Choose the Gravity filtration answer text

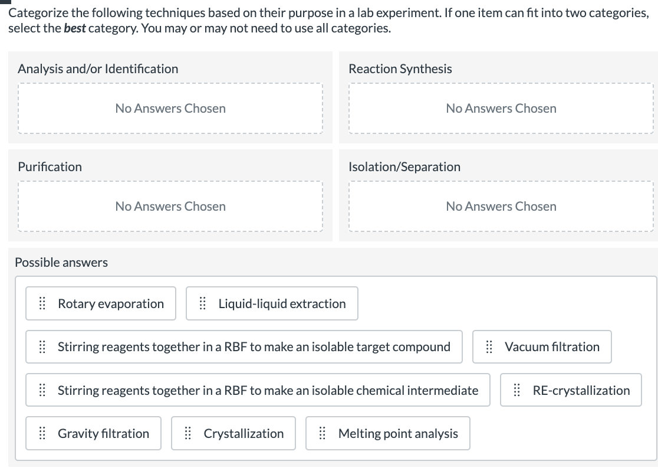click(x=103, y=434)
